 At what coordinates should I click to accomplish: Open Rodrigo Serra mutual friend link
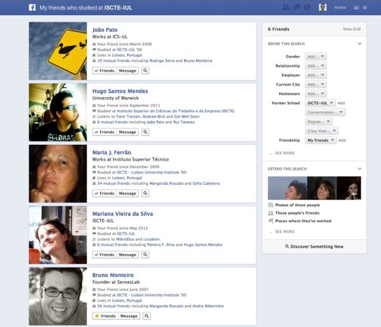162,61
